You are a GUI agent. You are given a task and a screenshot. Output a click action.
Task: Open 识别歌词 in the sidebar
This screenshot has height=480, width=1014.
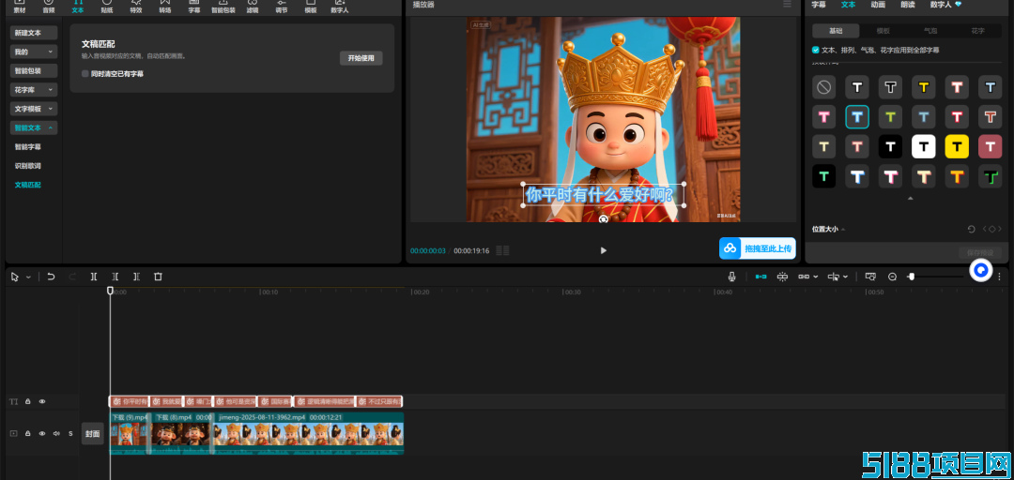(x=28, y=166)
